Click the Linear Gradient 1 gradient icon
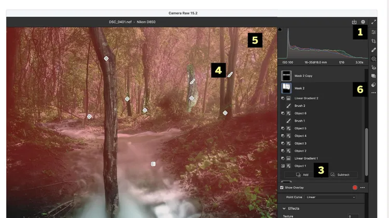Viewport: 389px width, 218px height. [288, 158]
